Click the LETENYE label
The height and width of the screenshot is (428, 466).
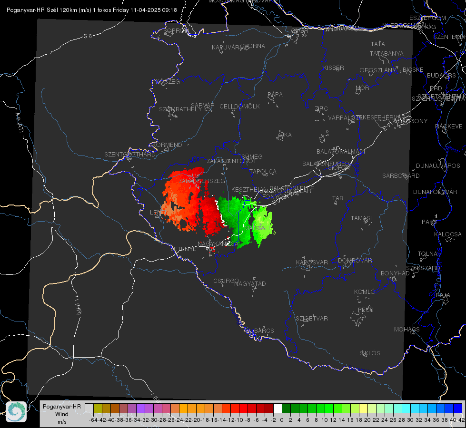point(183,249)
